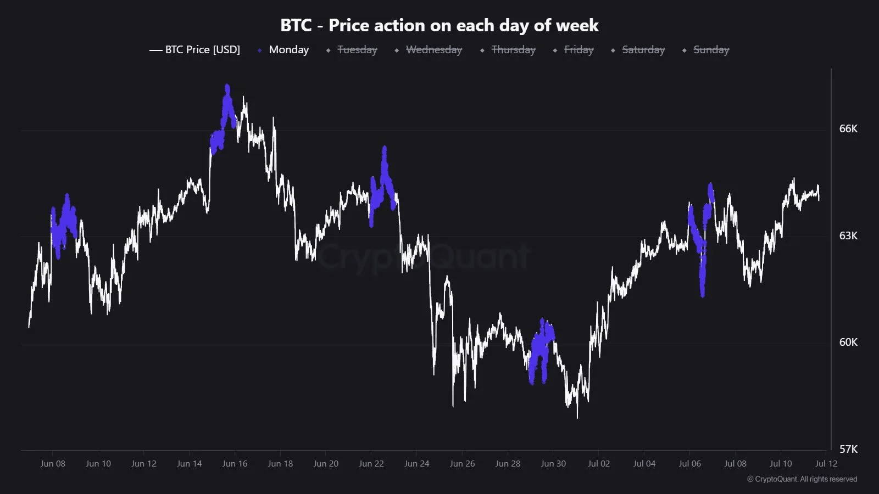Enable the Sunday legend entry

pos(706,50)
